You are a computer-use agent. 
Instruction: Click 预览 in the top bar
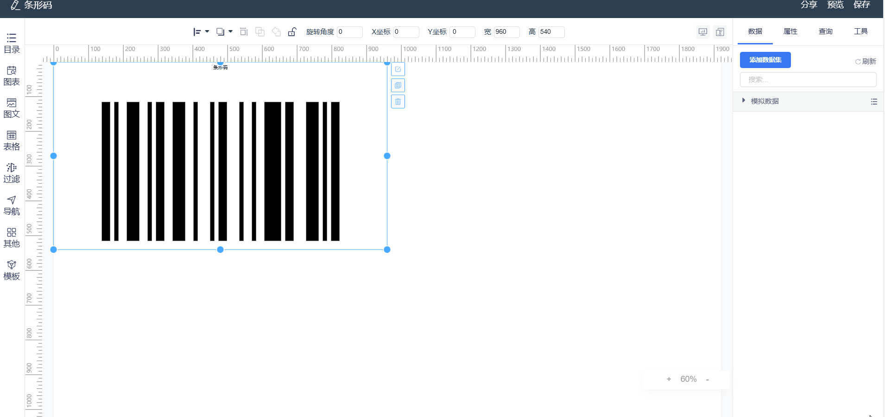tap(835, 5)
